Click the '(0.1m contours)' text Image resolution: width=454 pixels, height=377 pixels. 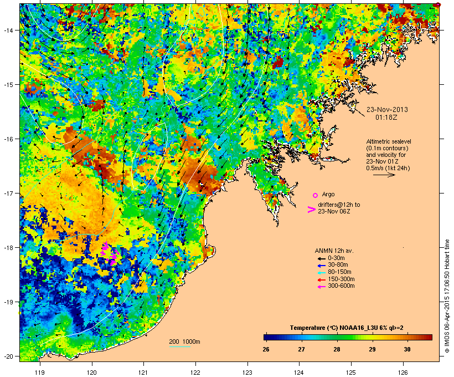[x=387, y=148]
